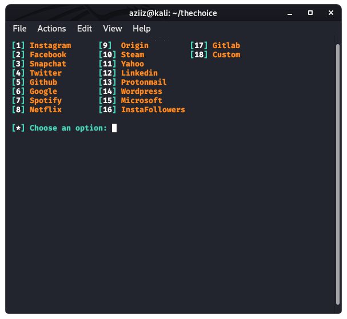Click the Choose an option prompt text
Screen dimensions: 347x319
pos(69,128)
